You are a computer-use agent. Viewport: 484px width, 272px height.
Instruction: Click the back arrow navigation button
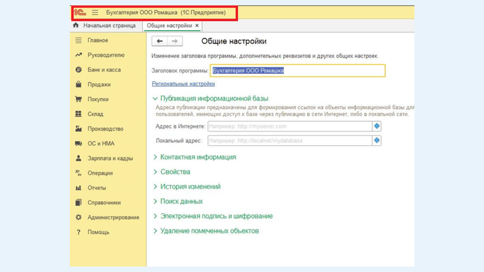point(159,41)
